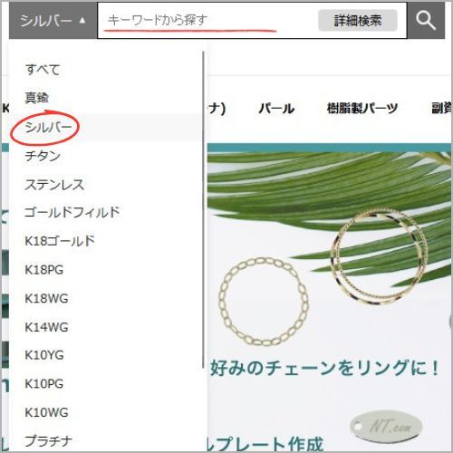Screen dimensions: 453x453
Task: Click the キーワードから探す search field
Action: coord(208,21)
